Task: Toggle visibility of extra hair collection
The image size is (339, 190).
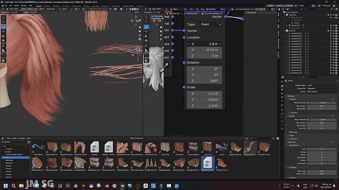Action: pos(333,31)
